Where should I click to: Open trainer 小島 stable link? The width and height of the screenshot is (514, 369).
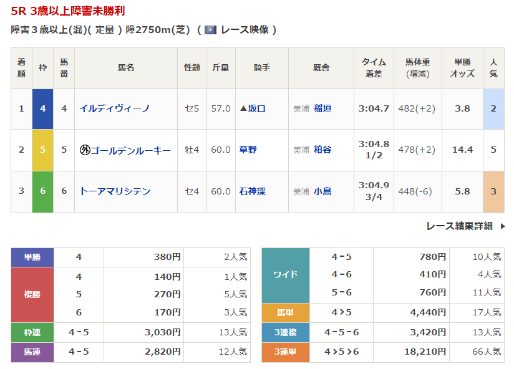(322, 191)
